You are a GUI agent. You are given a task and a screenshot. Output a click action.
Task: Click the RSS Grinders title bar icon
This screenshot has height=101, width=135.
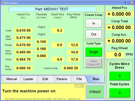pyautogui.click(x=2, y=3)
